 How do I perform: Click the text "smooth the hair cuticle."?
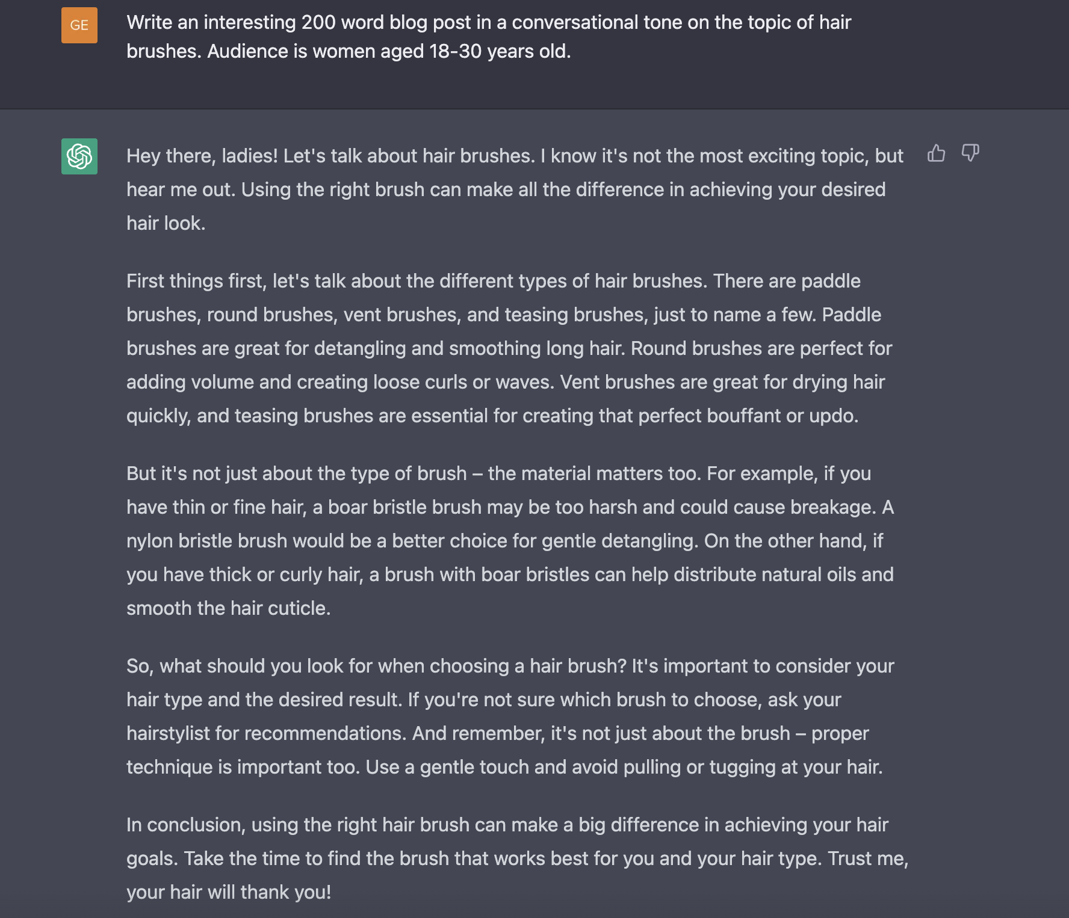228,608
